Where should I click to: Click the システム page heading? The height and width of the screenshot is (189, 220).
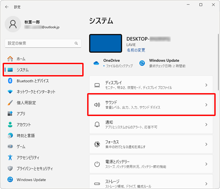coord(101,21)
